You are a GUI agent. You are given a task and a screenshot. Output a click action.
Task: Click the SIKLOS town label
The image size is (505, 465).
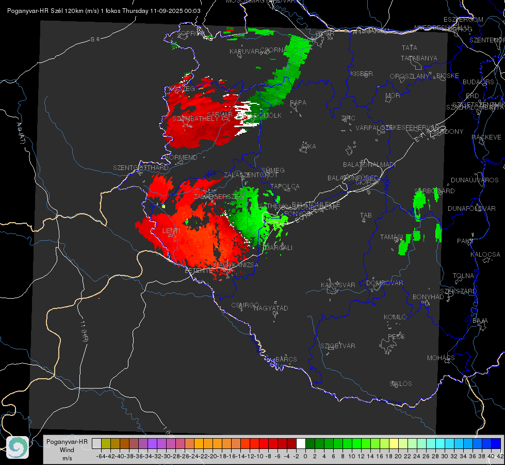(x=401, y=384)
